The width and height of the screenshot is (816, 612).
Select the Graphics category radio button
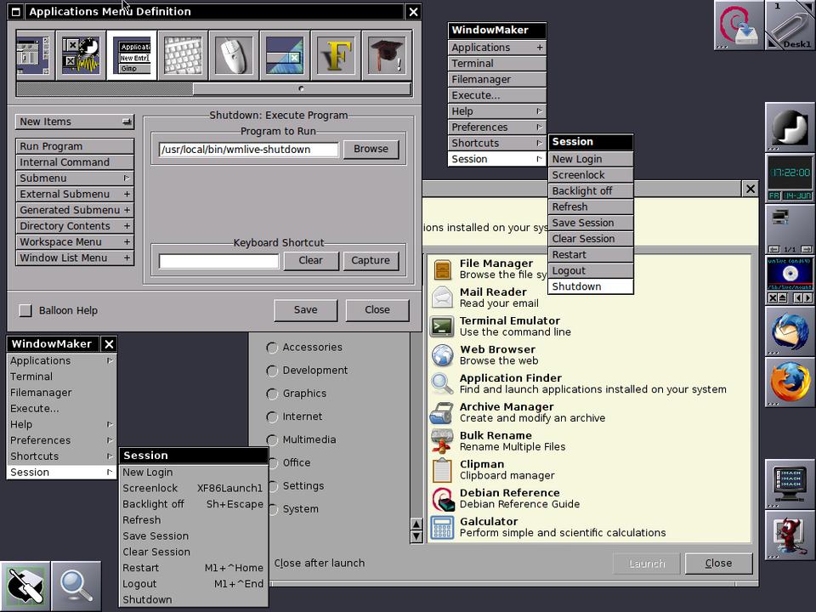pos(272,394)
